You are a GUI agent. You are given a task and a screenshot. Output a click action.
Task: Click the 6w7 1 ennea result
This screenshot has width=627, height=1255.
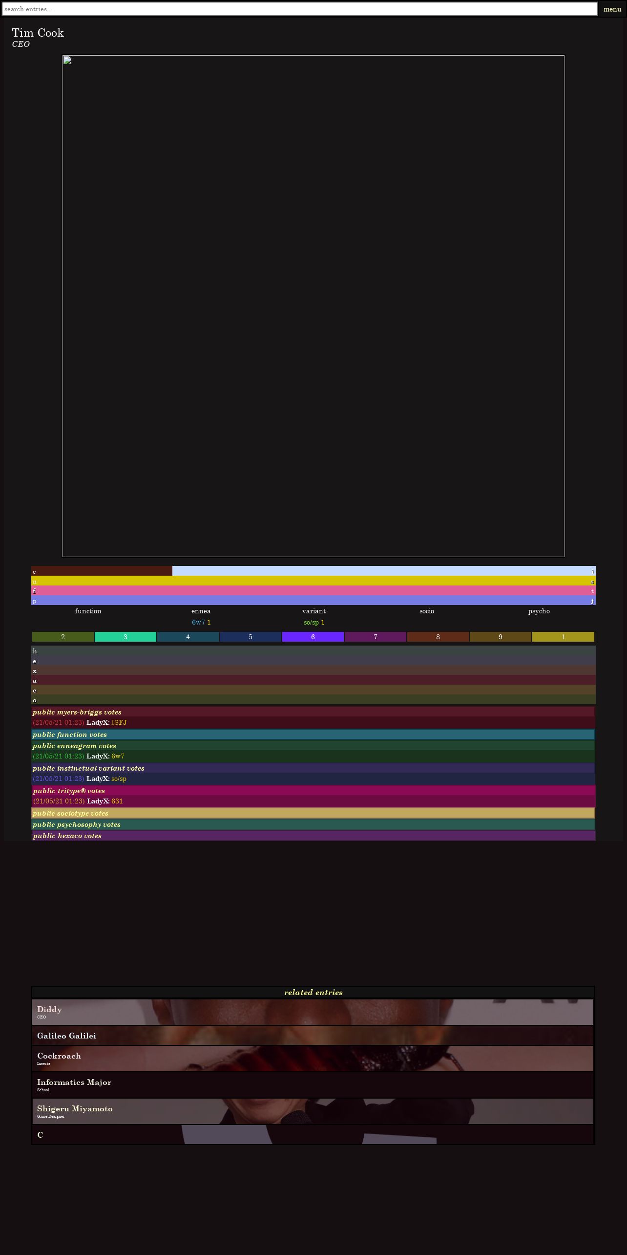pyautogui.click(x=201, y=622)
